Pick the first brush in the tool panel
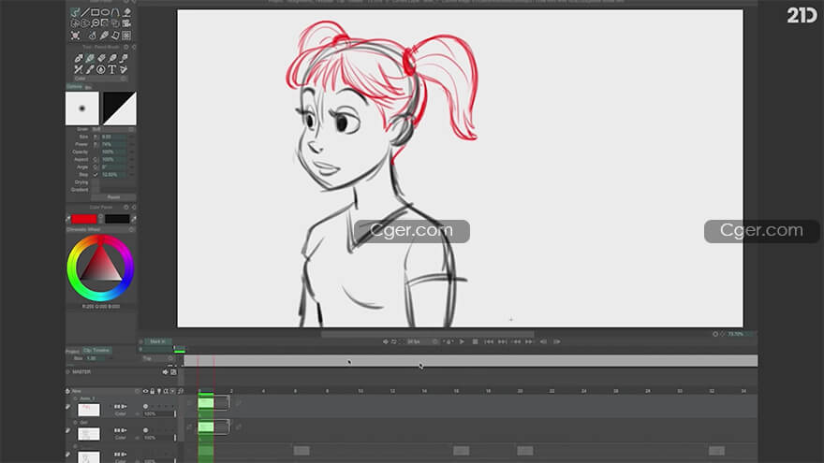This screenshot has height=463, width=824. coord(79,58)
